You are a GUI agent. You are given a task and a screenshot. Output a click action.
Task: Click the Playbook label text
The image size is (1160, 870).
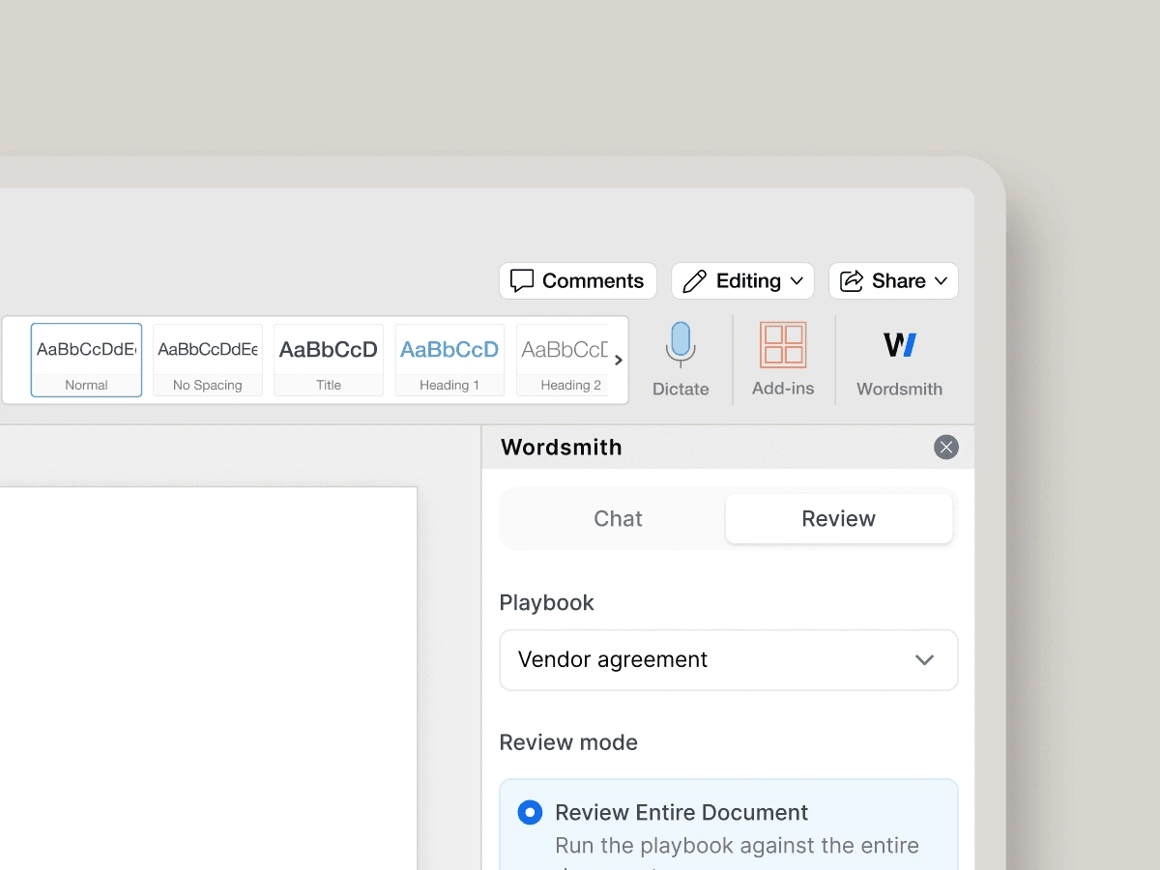pyautogui.click(x=546, y=602)
